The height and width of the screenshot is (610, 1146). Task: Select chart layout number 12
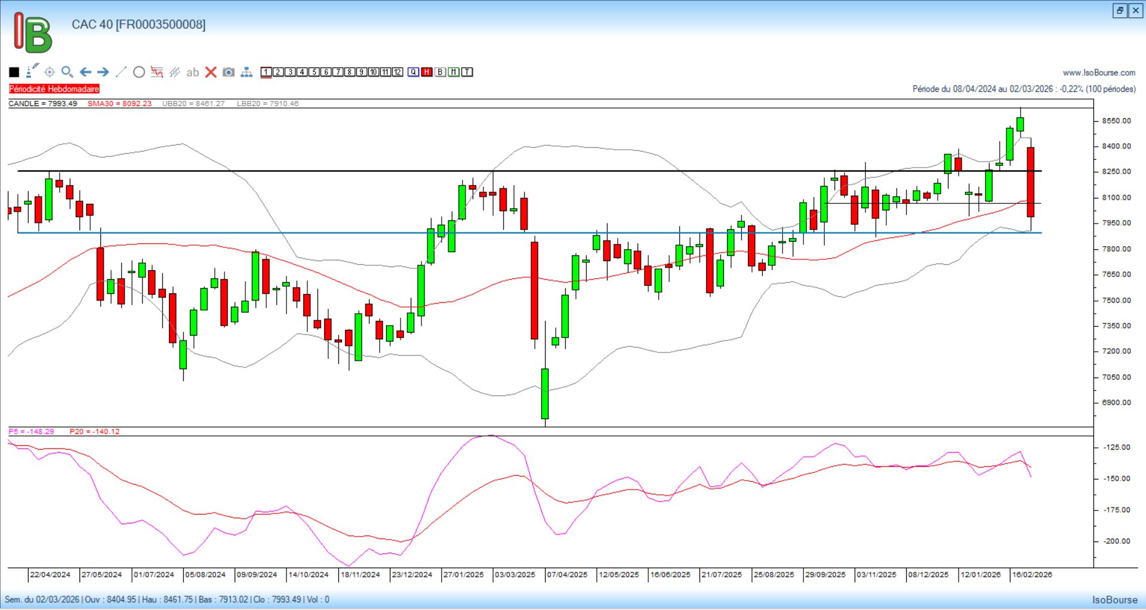[398, 72]
